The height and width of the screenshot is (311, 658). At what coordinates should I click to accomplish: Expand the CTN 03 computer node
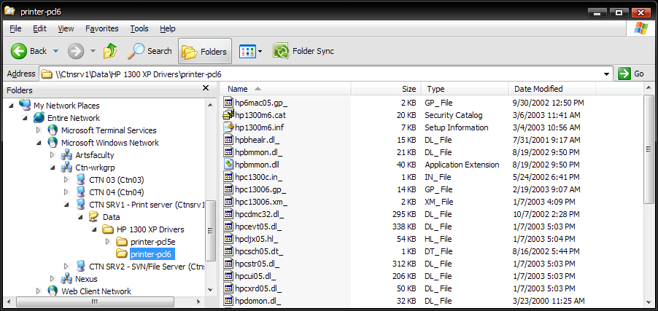[66, 180]
